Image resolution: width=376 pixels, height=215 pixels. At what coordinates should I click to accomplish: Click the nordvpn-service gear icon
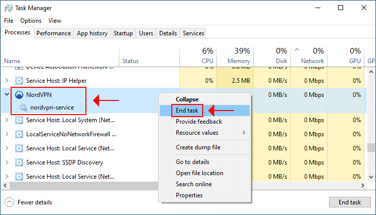23,107
